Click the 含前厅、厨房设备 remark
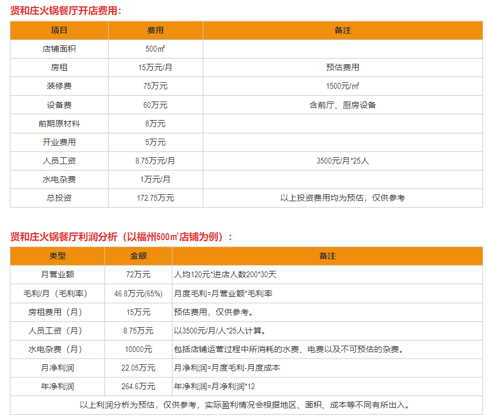 [x=343, y=105]
